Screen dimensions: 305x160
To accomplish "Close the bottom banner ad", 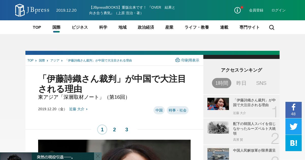I will point(98,156).
